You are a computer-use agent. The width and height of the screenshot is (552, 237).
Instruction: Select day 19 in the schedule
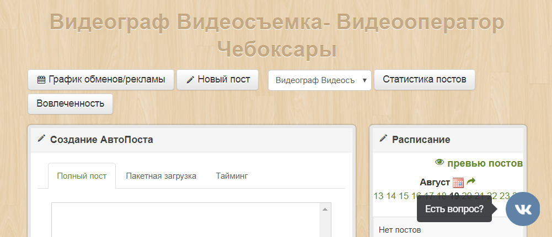pyautogui.click(x=454, y=196)
